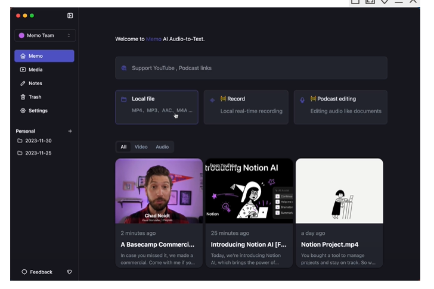Click the gear icon beside Settings
This screenshot has width=434, height=289.
(x=23, y=111)
